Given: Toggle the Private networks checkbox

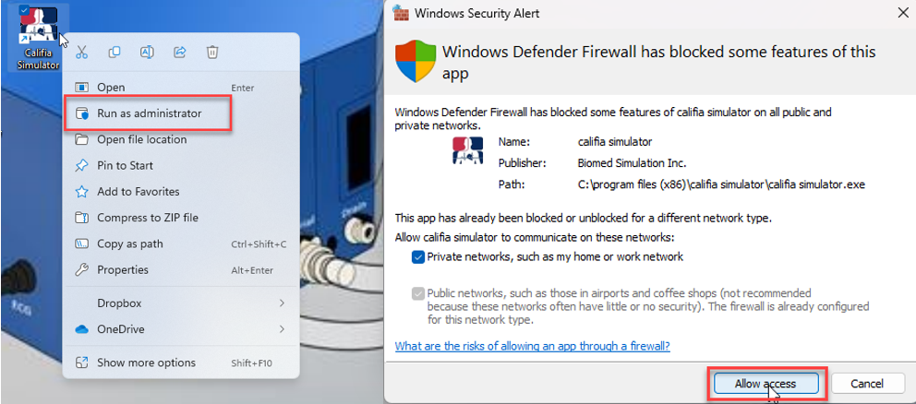Looking at the screenshot, I should (417, 256).
